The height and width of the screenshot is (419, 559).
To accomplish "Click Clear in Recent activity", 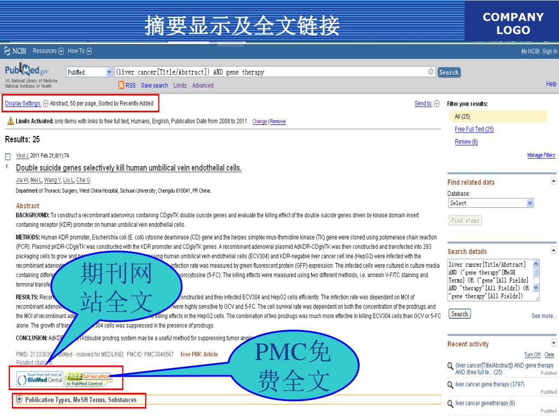I will (549, 355).
